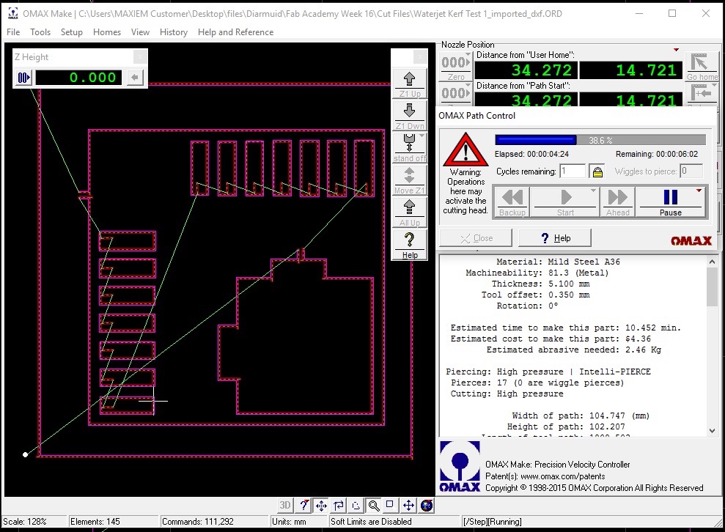Click the 38.6 % progress bar
Image resolution: width=725 pixels, height=532 pixels.
tap(600, 139)
